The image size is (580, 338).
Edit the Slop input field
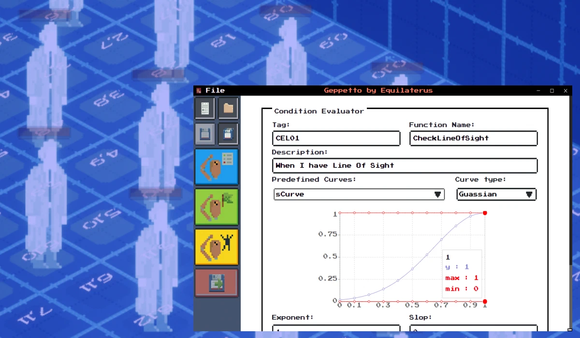(x=474, y=328)
